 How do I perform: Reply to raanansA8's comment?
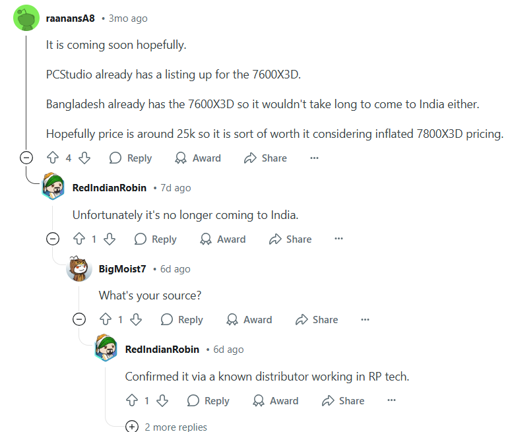(x=131, y=158)
